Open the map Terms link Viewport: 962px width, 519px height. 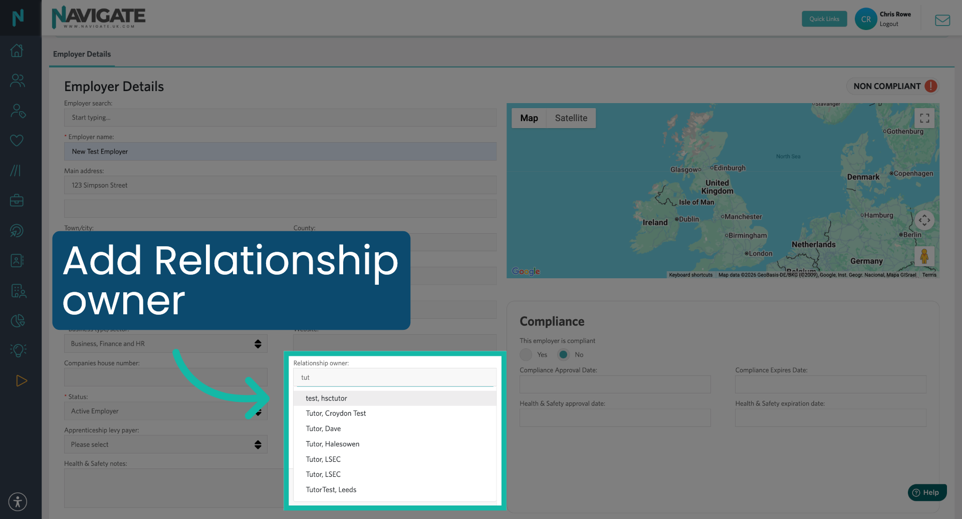click(929, 275)
